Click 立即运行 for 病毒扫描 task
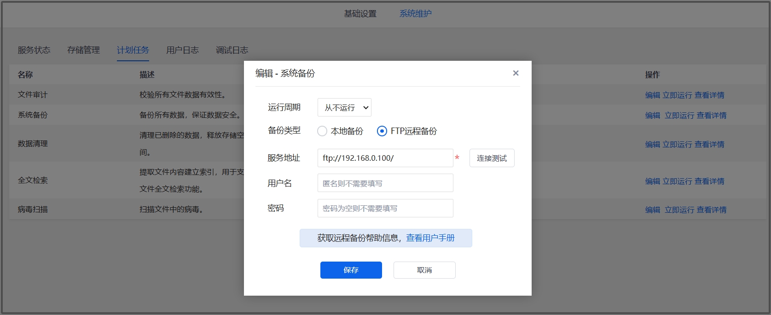The height and width of the screenshot is (315, 771). (x=679, y=210)
